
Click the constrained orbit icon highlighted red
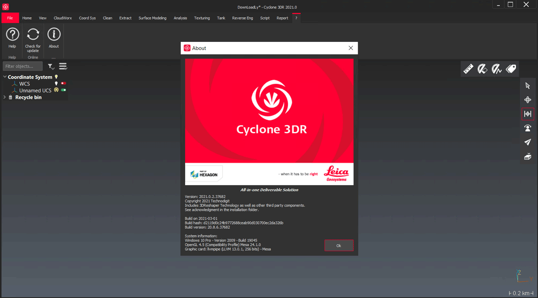[x=528, y=114]
